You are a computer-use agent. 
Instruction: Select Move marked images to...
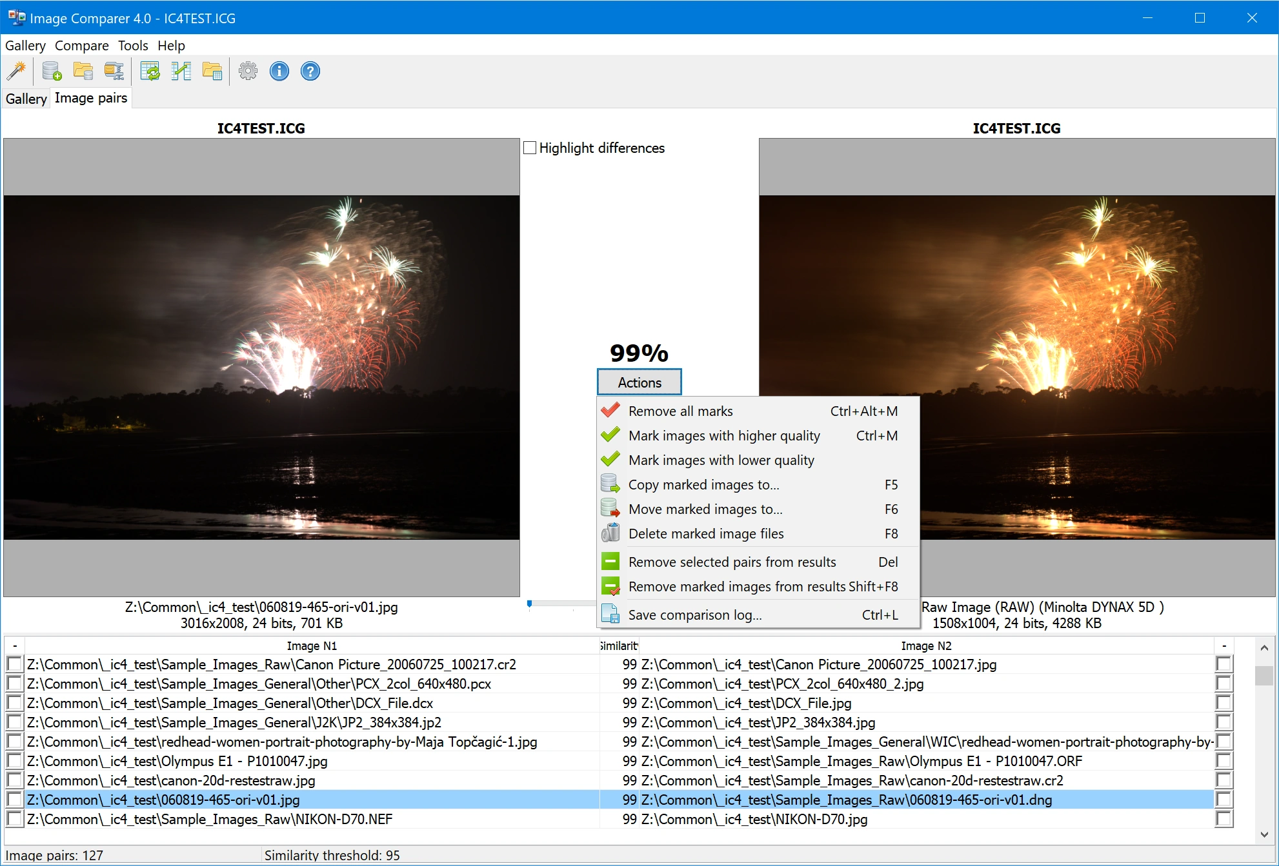(758, 509)
